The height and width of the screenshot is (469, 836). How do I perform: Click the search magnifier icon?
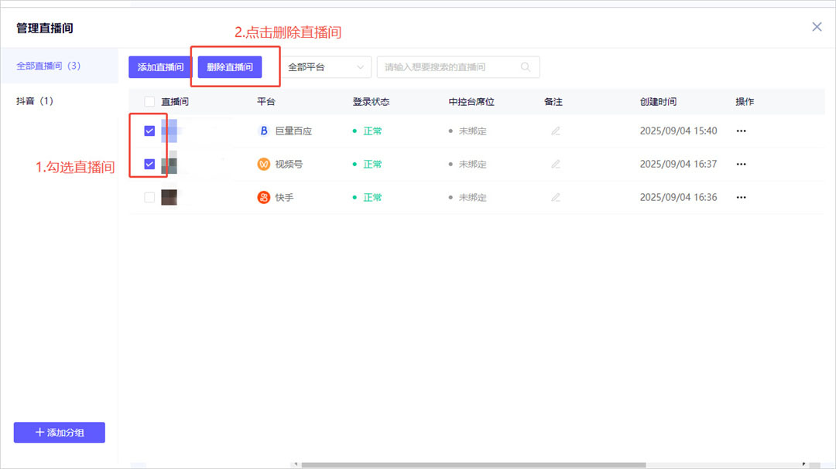click(526, 67)
